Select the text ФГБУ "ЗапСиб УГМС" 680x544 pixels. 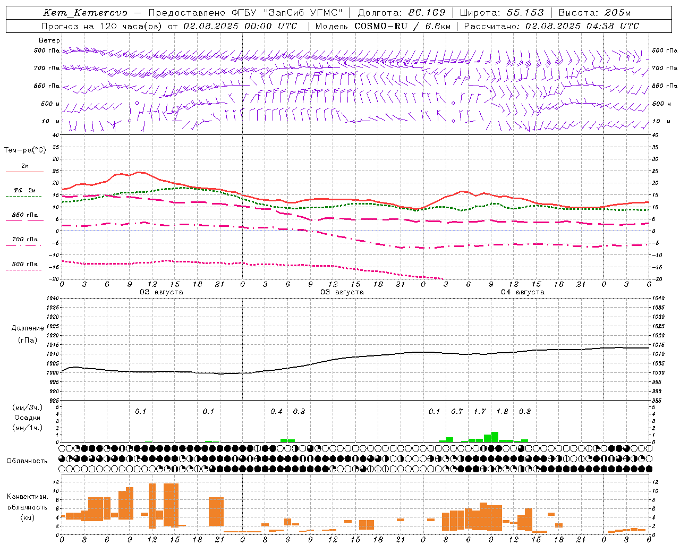[x=287, y=13]
